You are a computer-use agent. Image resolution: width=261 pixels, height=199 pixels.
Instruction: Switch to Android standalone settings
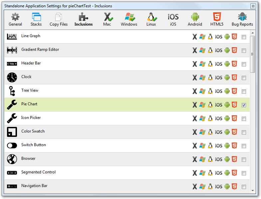[x=195, y=19]
